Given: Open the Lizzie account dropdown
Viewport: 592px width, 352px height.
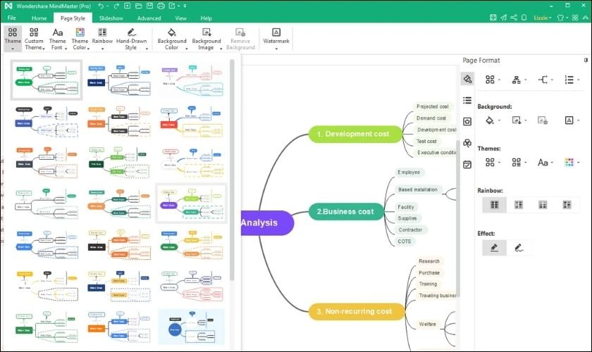Looking at the screenshot, I should [x=543, y=18].
